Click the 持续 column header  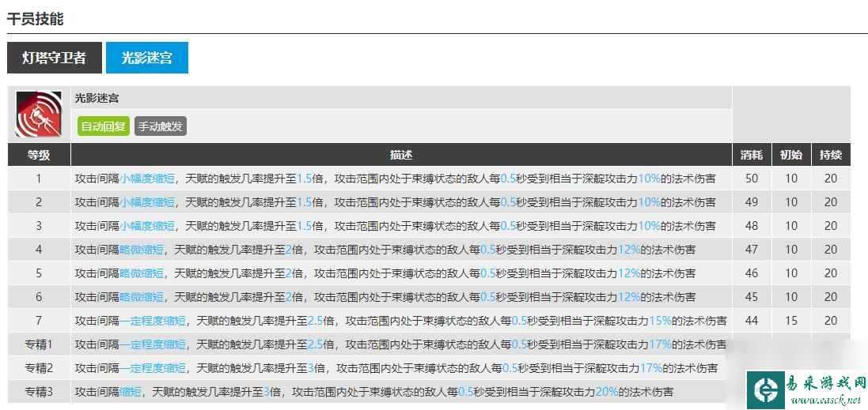pos(830,155)
